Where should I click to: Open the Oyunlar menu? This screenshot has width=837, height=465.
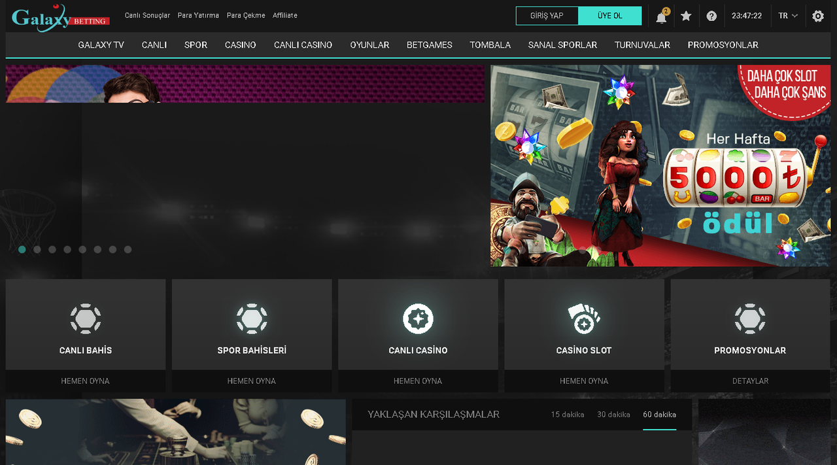[x=369, y=45]
